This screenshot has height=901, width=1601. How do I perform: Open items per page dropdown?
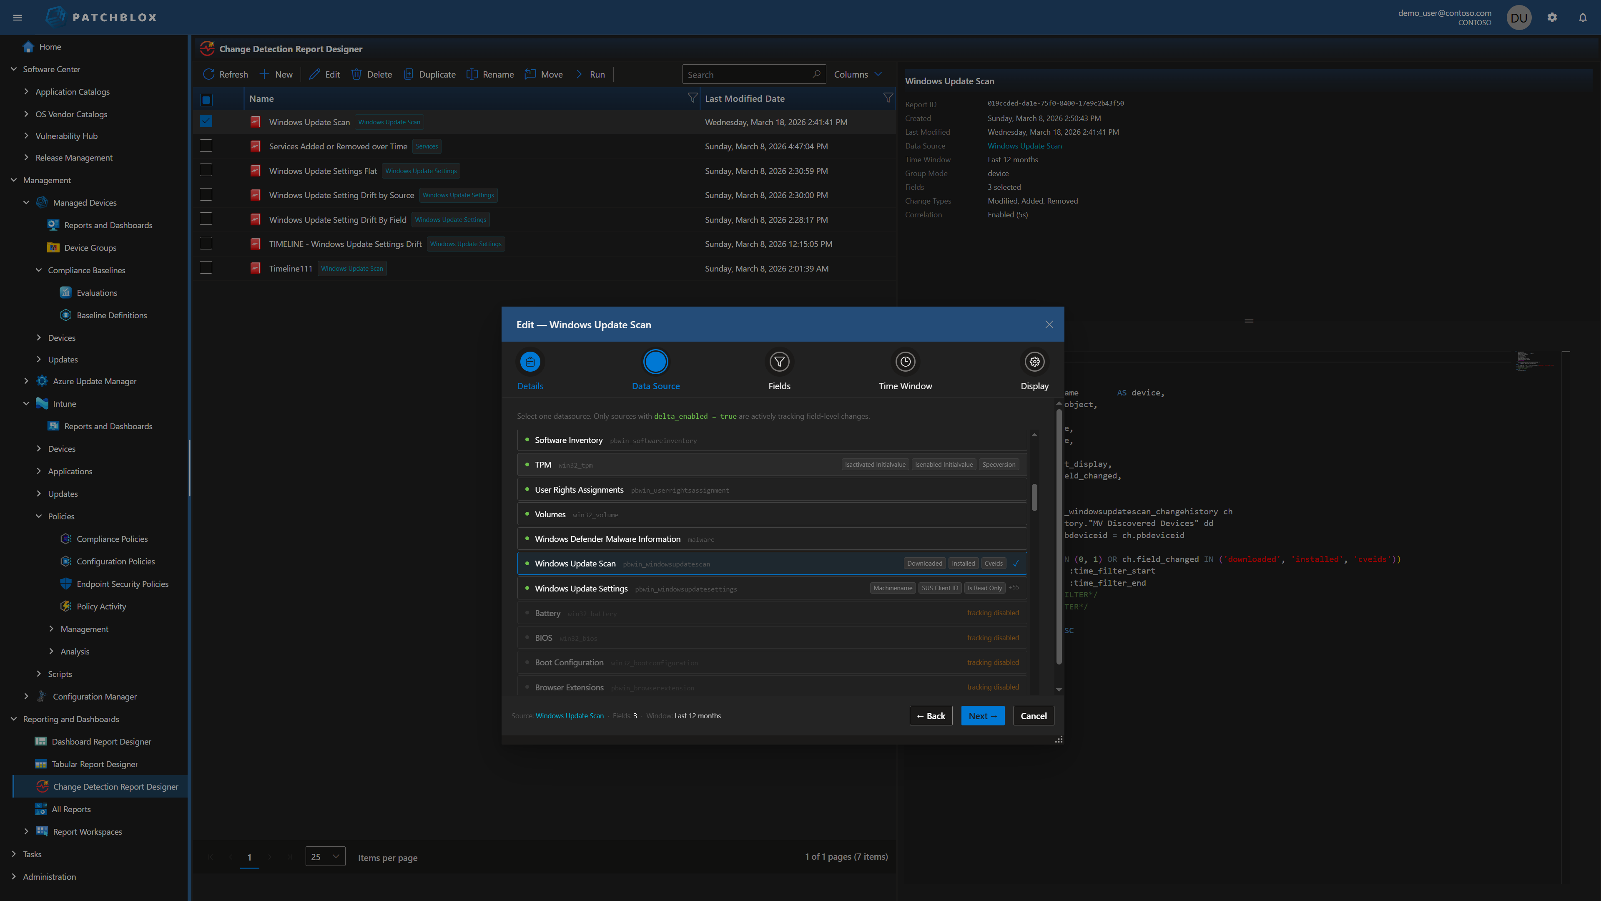coord(325,857)
